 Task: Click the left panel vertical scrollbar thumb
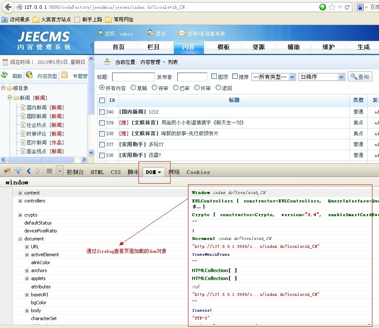click(91, 88)
